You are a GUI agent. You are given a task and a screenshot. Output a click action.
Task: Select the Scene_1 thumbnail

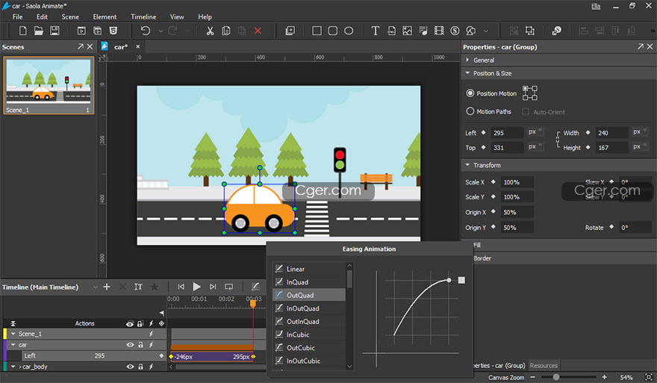click(x=49, y=86)
